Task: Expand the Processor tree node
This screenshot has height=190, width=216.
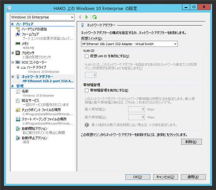Action: click(x=13, y=53)
